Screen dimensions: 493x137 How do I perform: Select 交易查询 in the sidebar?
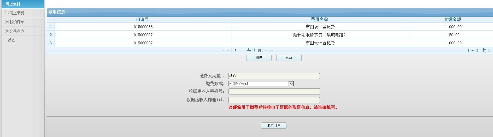click(x=17, y=31)
